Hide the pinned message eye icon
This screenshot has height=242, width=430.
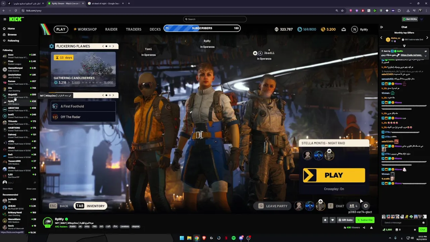pos(426,51)
